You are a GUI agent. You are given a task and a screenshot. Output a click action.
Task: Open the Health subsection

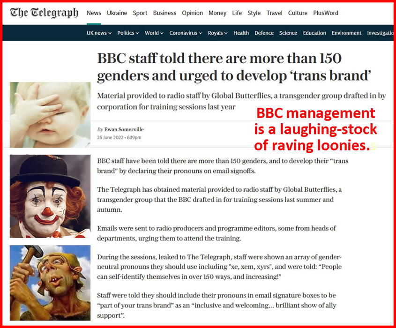pos(241,33)
